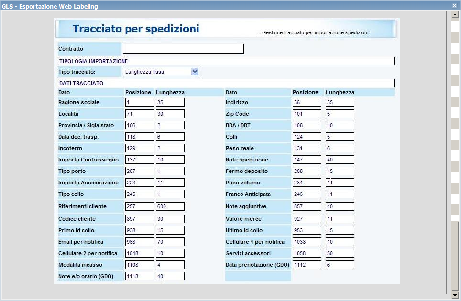
Task: Edit Peso reale length field
Action: pyautogui.click(x=340, y=148)
